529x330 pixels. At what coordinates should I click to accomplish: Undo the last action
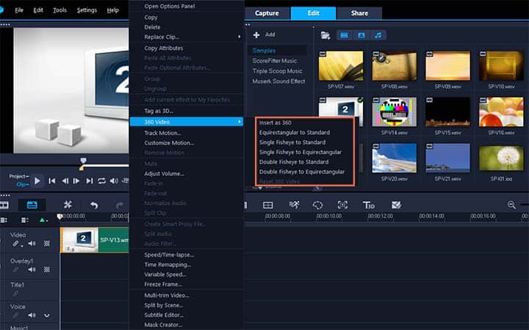tap(94, 205)
